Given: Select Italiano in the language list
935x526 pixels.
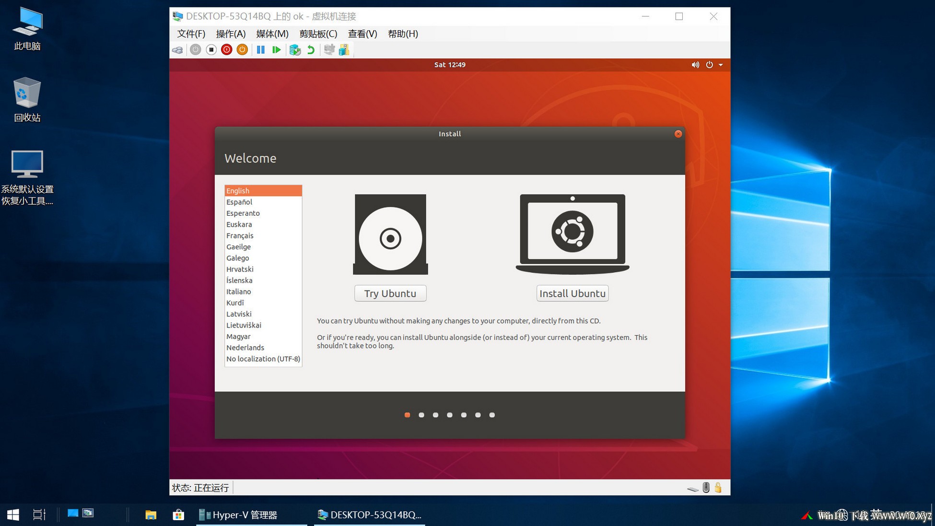Looking at the screenshot, I should 263,292.
